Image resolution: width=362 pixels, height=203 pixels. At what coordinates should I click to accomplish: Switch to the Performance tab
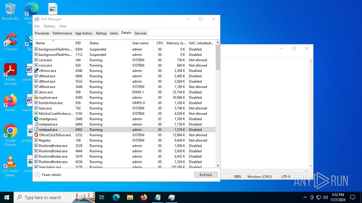point(62,33)
